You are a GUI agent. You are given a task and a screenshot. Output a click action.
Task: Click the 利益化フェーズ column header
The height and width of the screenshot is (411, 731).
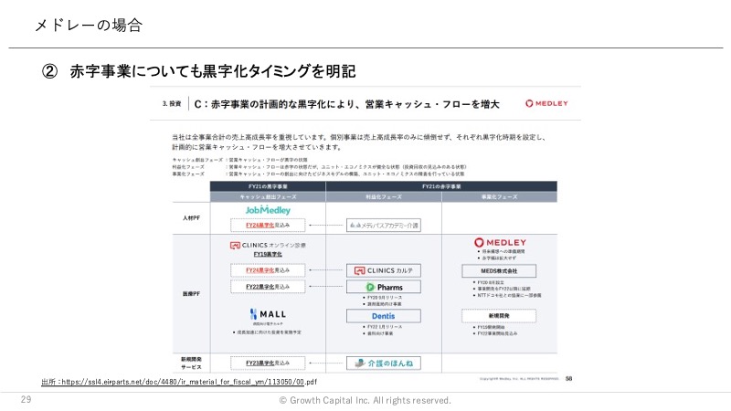(384, 196)
